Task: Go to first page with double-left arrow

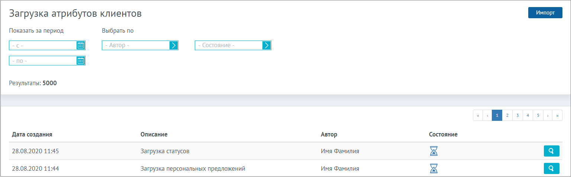Action: tap(478, 115)
